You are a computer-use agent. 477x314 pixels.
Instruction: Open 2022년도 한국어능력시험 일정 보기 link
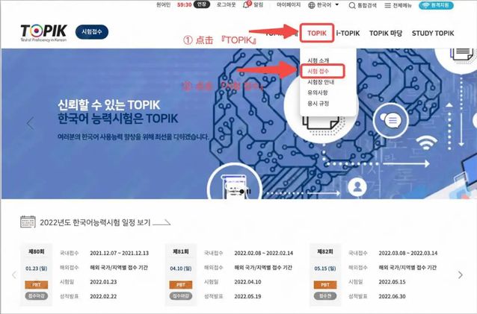click(x=95, y=222)
